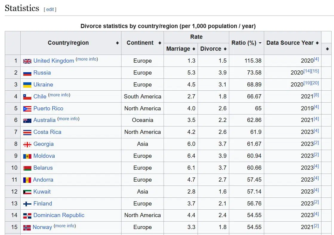334x235 pixels.
Task: Toggle sort order on Ratio (%) column
Action: pyautogui.click(x=260, y=43)
